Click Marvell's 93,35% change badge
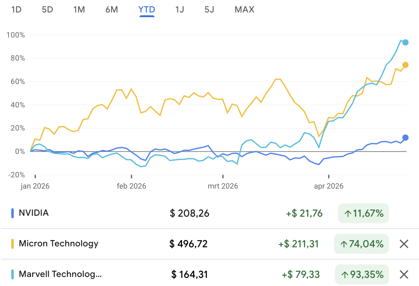Screen dimensions: 419x286 (x=362, y=274)
